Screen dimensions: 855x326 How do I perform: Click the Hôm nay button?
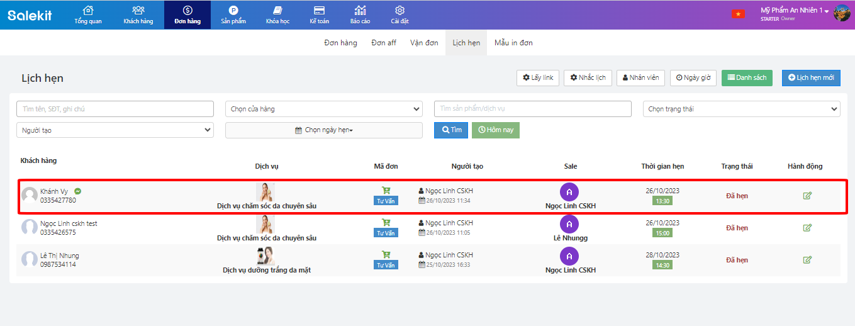pos(495,130)
